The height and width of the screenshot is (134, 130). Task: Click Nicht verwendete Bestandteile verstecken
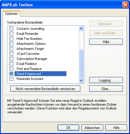(45, 89)
